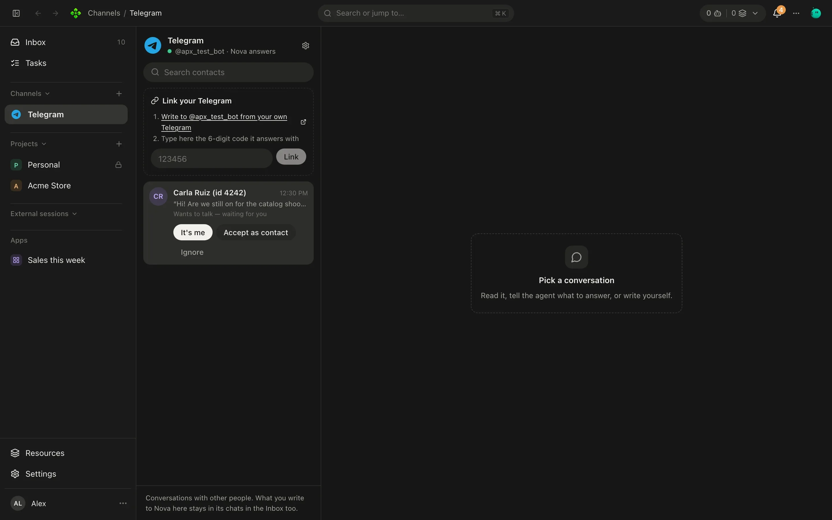The height and width of the screenshot is (520, 832).
Task: Click the "It's me" button for Carla Ruiz
Action: tap(192, 233)
